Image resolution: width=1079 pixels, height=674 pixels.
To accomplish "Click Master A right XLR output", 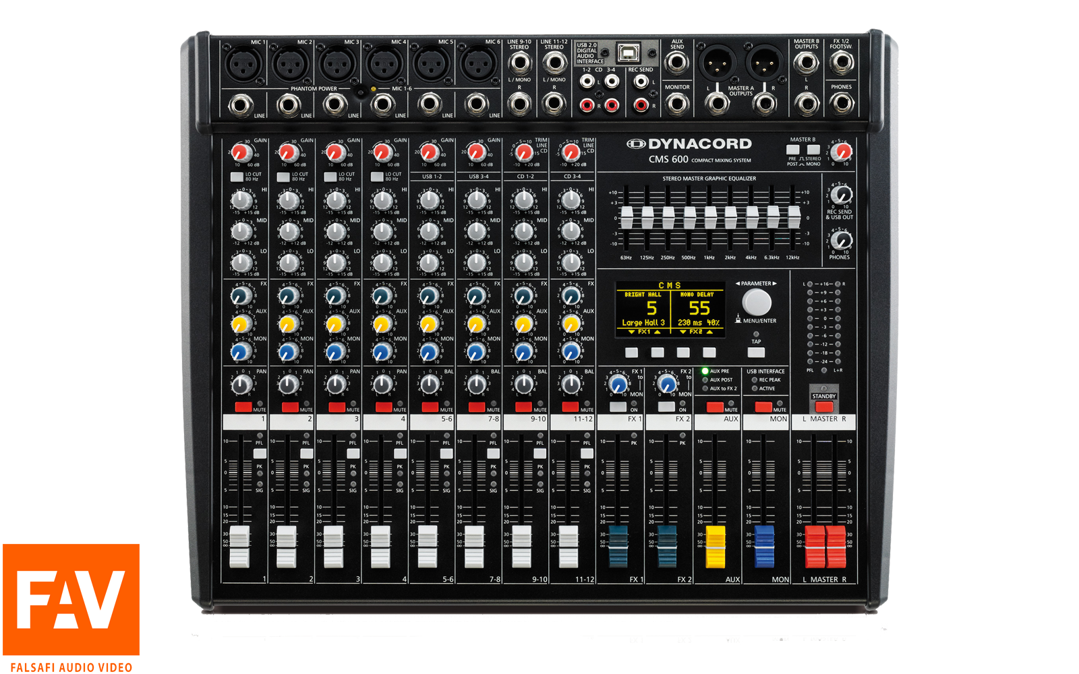I will click(x=763, y=64).
